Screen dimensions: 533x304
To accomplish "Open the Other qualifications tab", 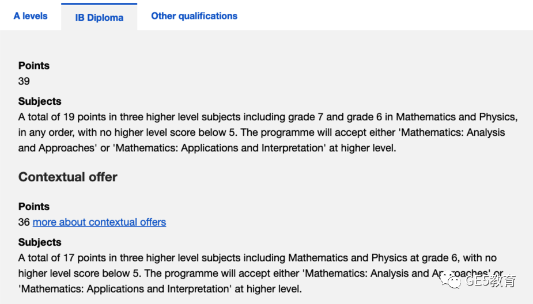I will pos(194,16).
